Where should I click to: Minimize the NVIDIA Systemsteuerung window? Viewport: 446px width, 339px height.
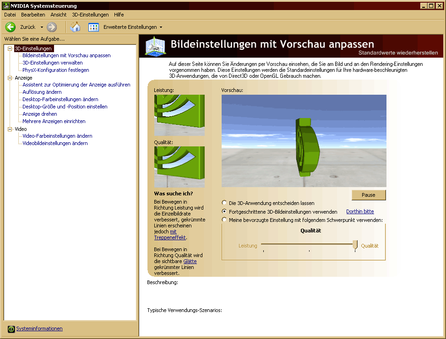pyautogui.click(x=424, y=5)
